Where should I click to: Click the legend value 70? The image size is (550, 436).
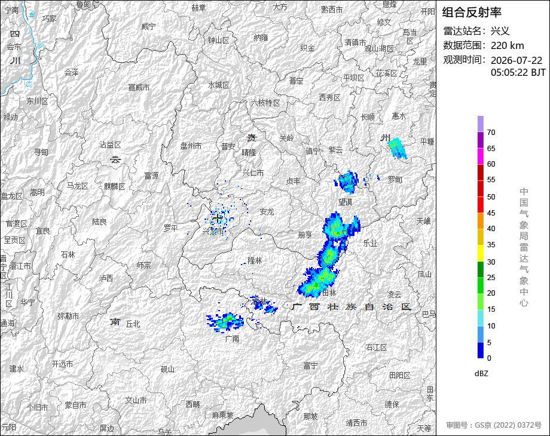click(x=491, y=133)
